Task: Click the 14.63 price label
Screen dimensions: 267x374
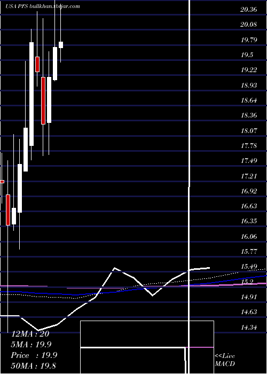Action: [249, 312]
